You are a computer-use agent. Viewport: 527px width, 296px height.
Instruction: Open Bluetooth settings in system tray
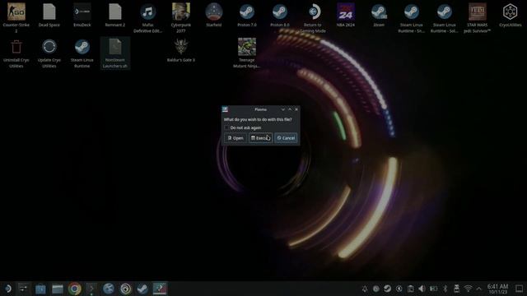[445, 289]
